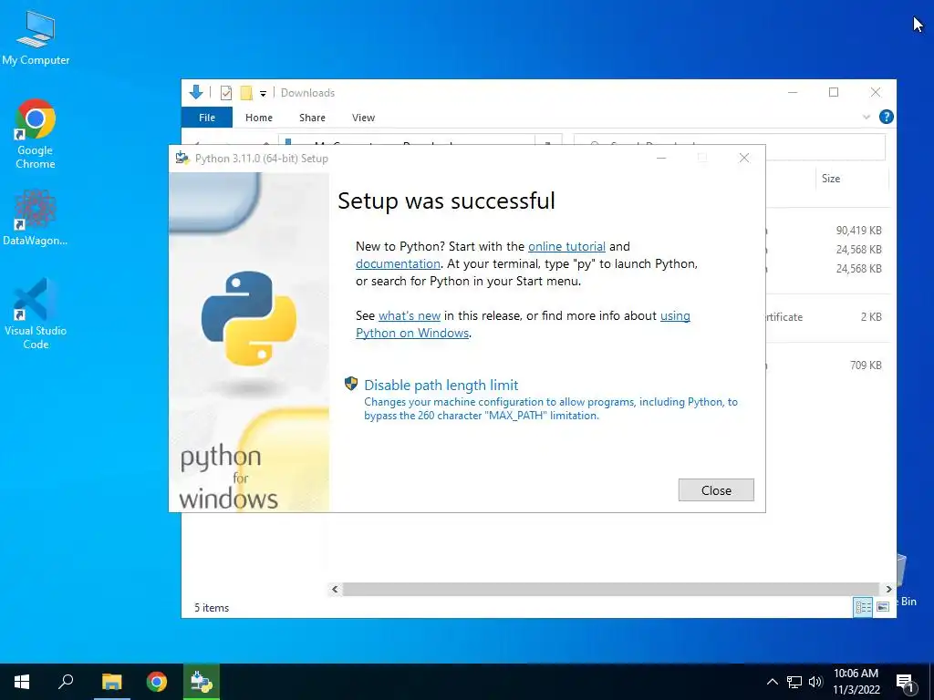Open network status tray icon
Screen dimensions: 934x700
794,682
